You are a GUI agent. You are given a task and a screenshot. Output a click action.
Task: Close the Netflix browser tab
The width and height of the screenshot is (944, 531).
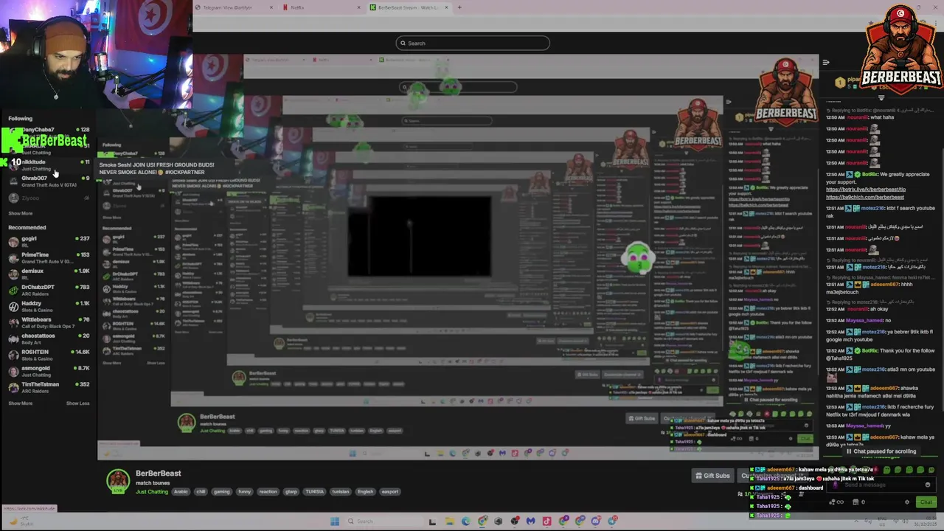tap(359, 7)
